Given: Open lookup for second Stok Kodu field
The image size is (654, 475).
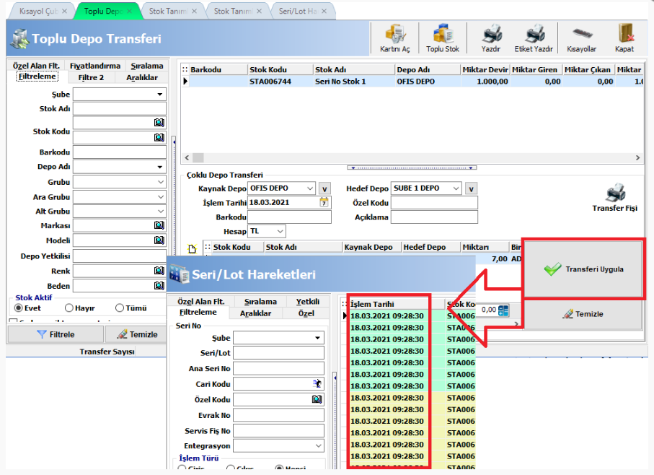Looking at the screenshot, I should [x=159, y=137].
